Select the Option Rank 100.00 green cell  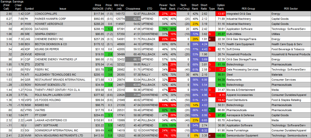pos(220,135)
